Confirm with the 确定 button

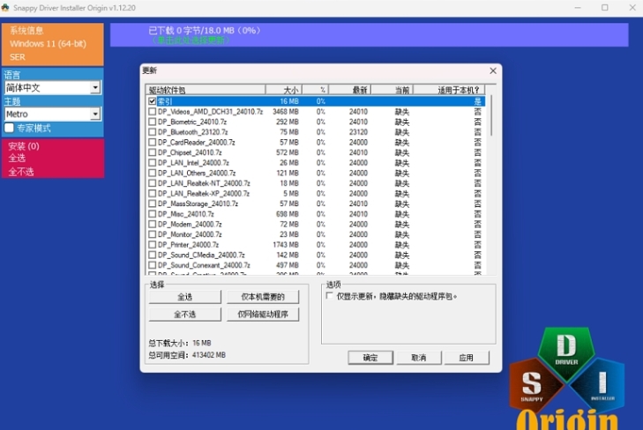tap(370, 358)
